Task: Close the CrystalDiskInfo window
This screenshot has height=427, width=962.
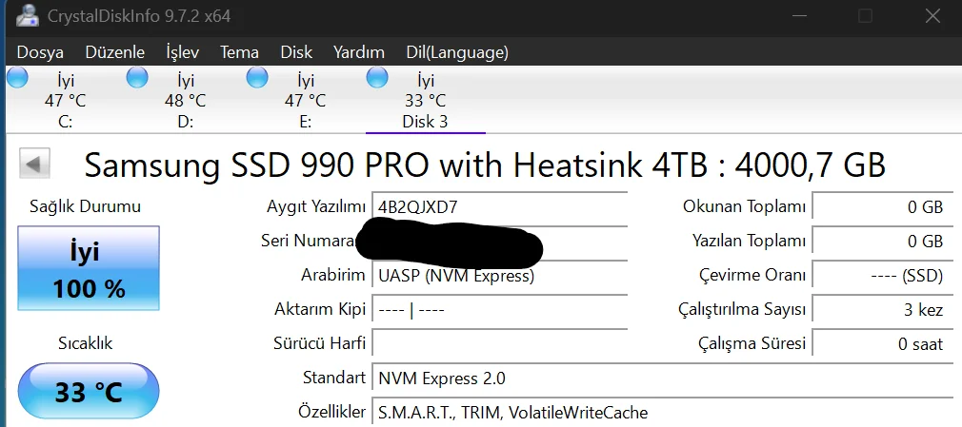Action: tap(932, 16)
